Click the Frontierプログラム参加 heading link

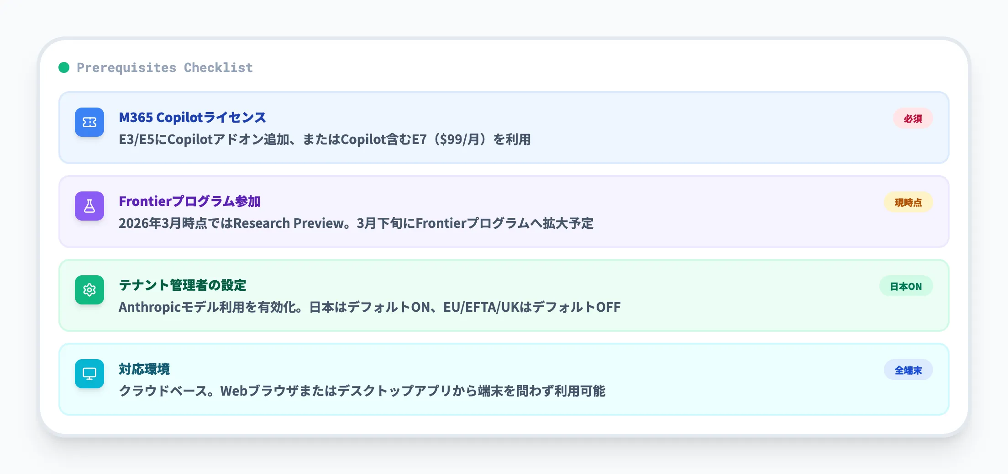[x=190, y=201]
